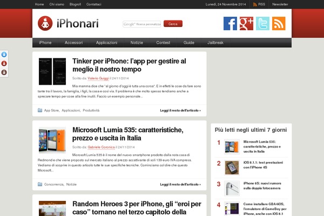Open author Gabriele Coronica's page

pyautogui.click(x=101, y=147)
